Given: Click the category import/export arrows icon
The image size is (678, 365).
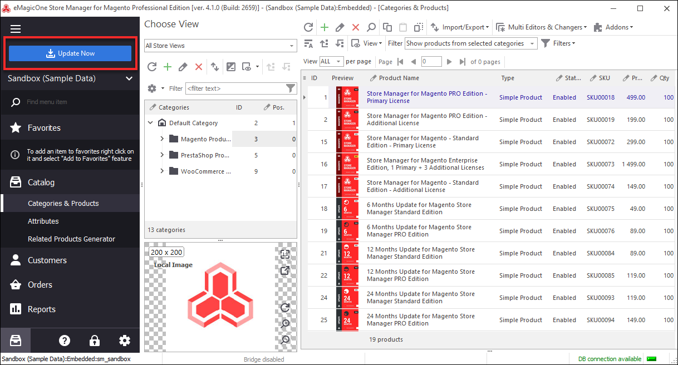Looking at the screenshot, I should point(215,67).
